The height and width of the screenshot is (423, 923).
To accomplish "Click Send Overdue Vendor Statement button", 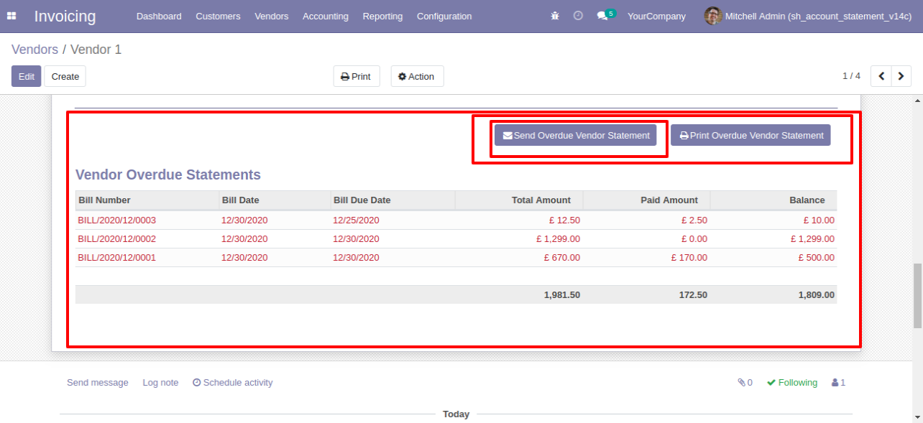I will pyautogui.click(x=576, y=135).
